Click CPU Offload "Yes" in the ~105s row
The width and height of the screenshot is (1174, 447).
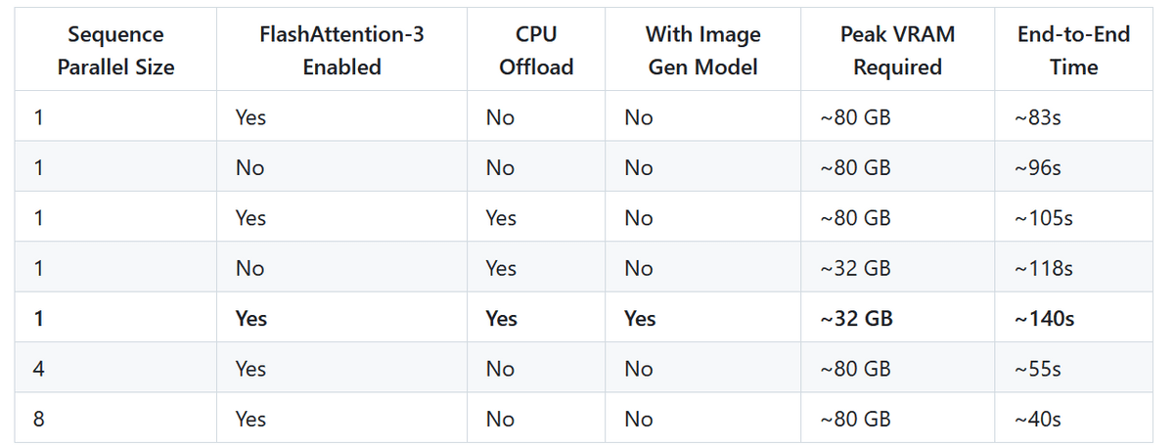coord(501,218)
